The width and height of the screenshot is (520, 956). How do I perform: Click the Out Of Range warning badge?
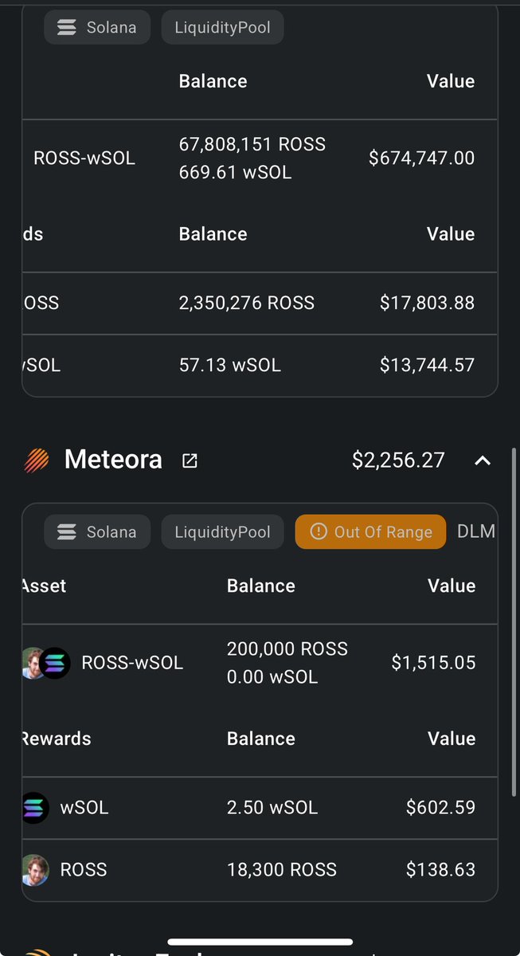pos(371,532)
